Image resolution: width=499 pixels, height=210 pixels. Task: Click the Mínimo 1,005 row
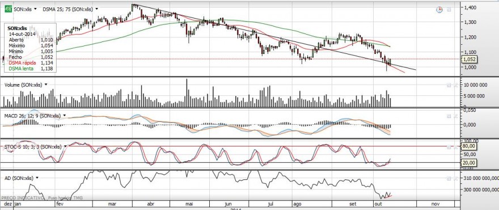click(31, 51)
